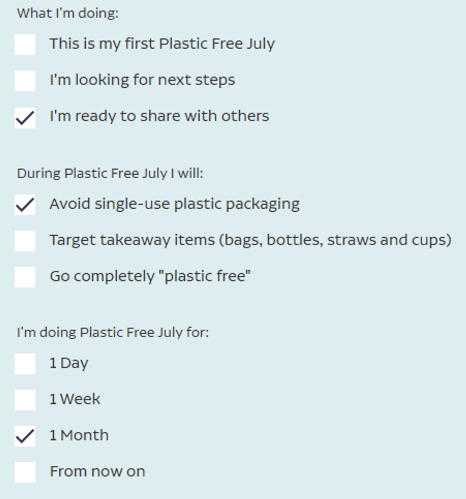Select the 'From now on' checkbox
The image size is (466, 499).
click(x=25, y=472)
